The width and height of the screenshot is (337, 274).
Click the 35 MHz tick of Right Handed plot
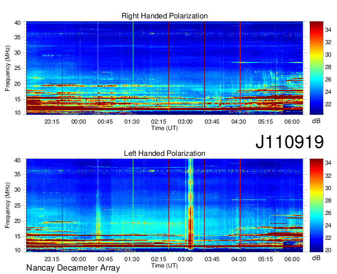coord(17,37)
